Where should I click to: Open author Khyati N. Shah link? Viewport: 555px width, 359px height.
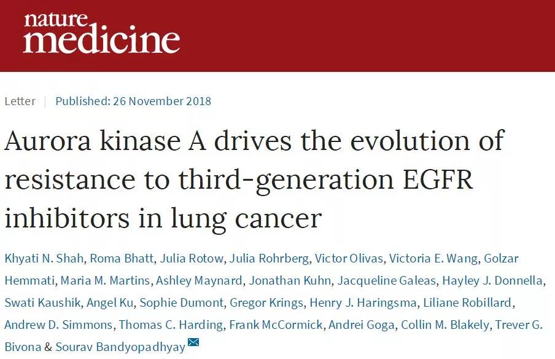tap(44, 258)
